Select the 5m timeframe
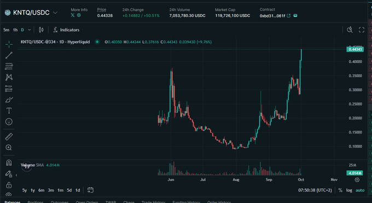 (x=6, y=30)
